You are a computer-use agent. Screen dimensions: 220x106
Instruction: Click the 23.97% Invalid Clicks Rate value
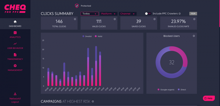(178, 21)
